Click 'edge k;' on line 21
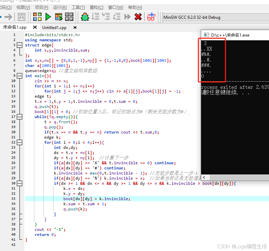269x251 pixels. tap(52, 137)
